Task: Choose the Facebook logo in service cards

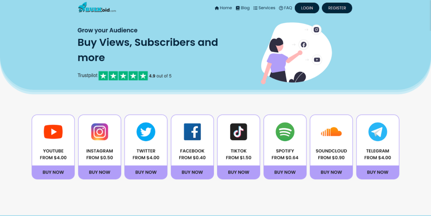Action: click(x=192, y=132)
